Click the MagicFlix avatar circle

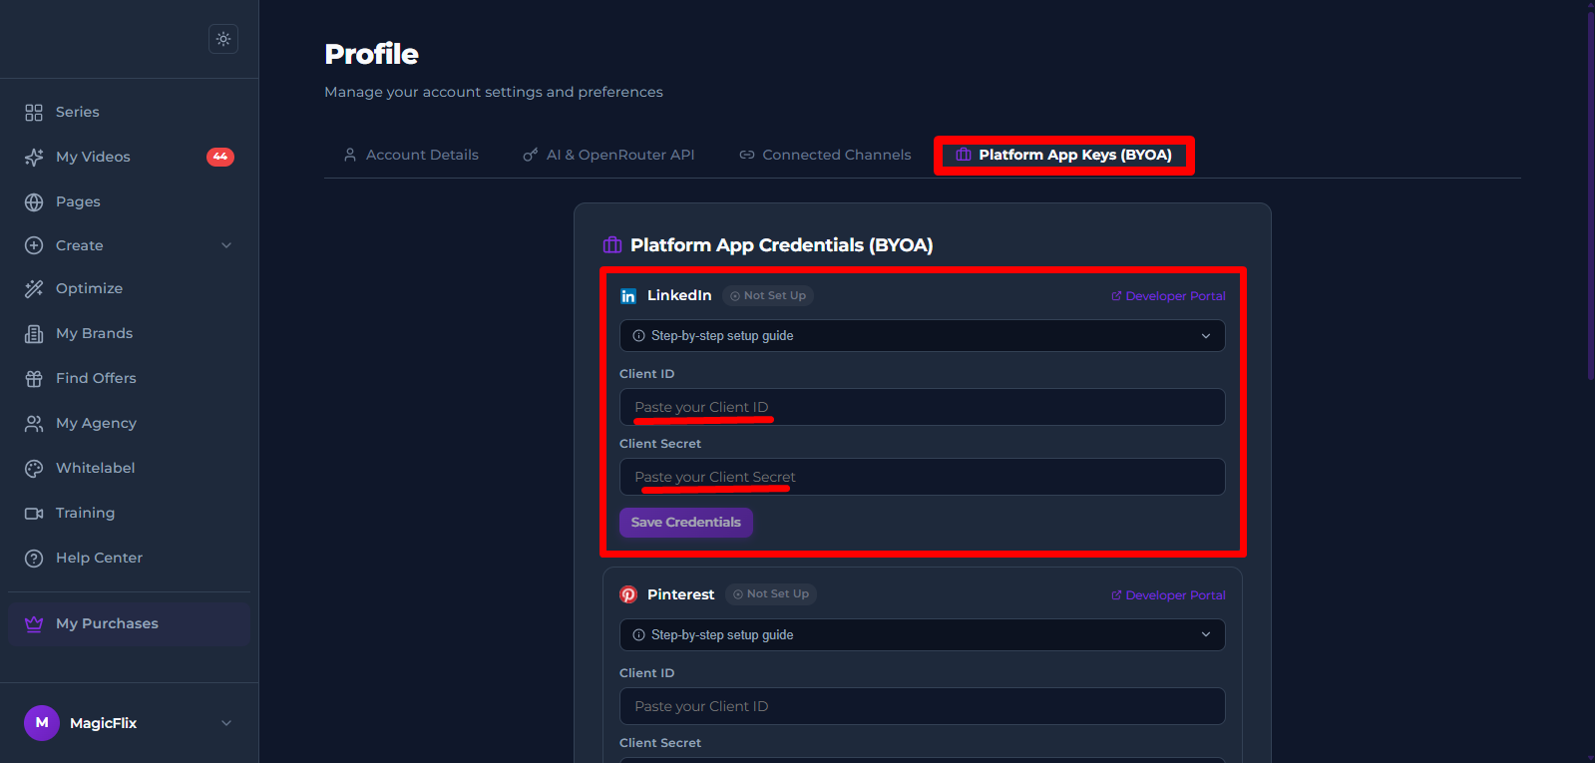42,723
